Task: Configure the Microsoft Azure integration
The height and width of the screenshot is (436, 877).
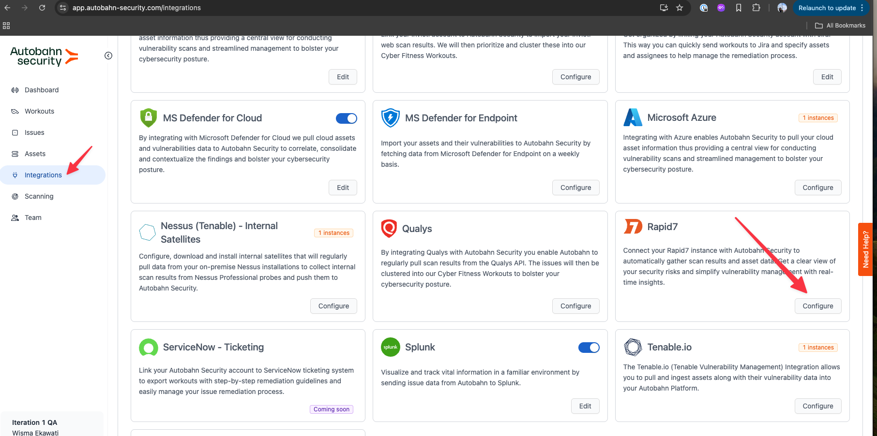Action: [818, 188]
